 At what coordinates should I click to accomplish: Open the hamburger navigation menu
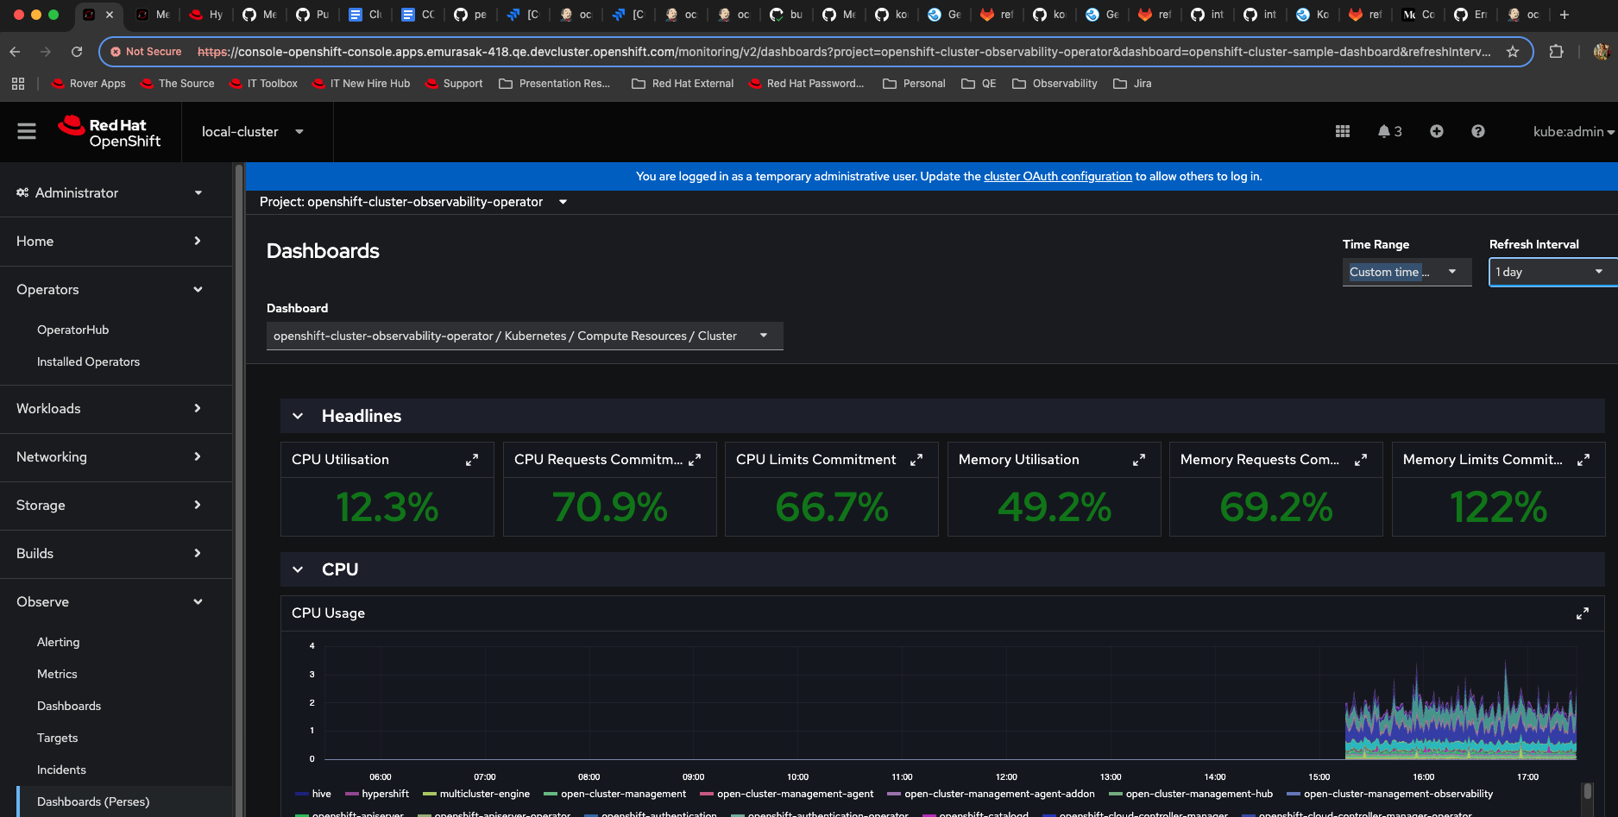pyautogui.click(x=27, y=131)
